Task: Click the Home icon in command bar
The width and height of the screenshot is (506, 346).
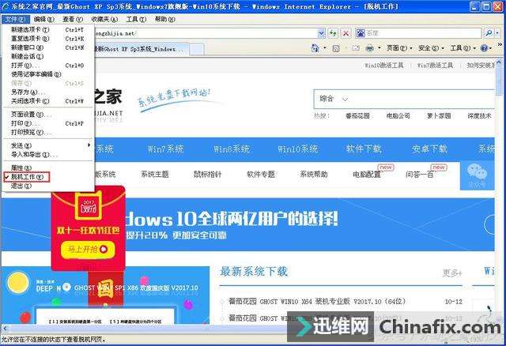Action: tap(315, 48)
